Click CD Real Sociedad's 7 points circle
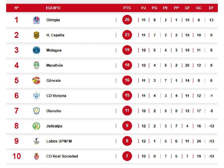 pos(127,156)
